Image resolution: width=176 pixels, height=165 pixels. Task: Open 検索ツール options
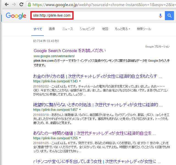(144, 29)
